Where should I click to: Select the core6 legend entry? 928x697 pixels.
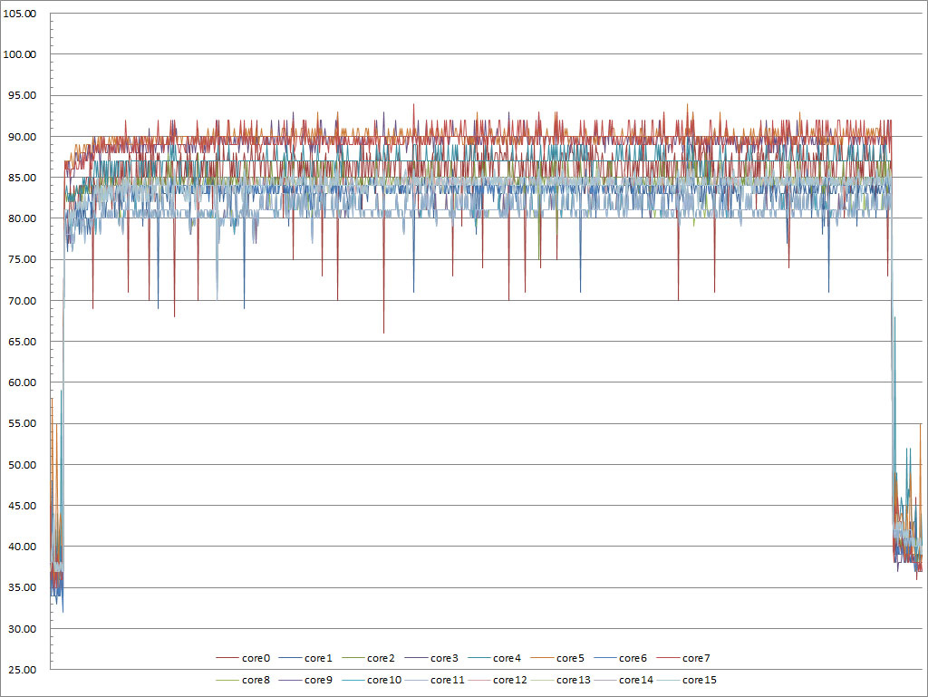pos(620,658)
